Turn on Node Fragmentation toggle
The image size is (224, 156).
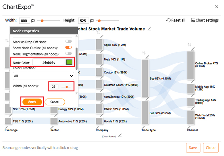click(68, 54)
